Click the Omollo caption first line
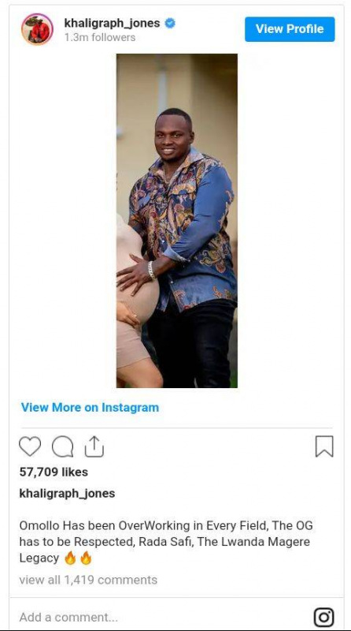 166,525
